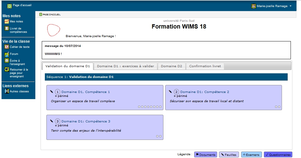The width and height of the screenshot is (301, 158).
Task: Click the PAGE D'ACCUEIL breadcrumb link
Action: [51, 14]
